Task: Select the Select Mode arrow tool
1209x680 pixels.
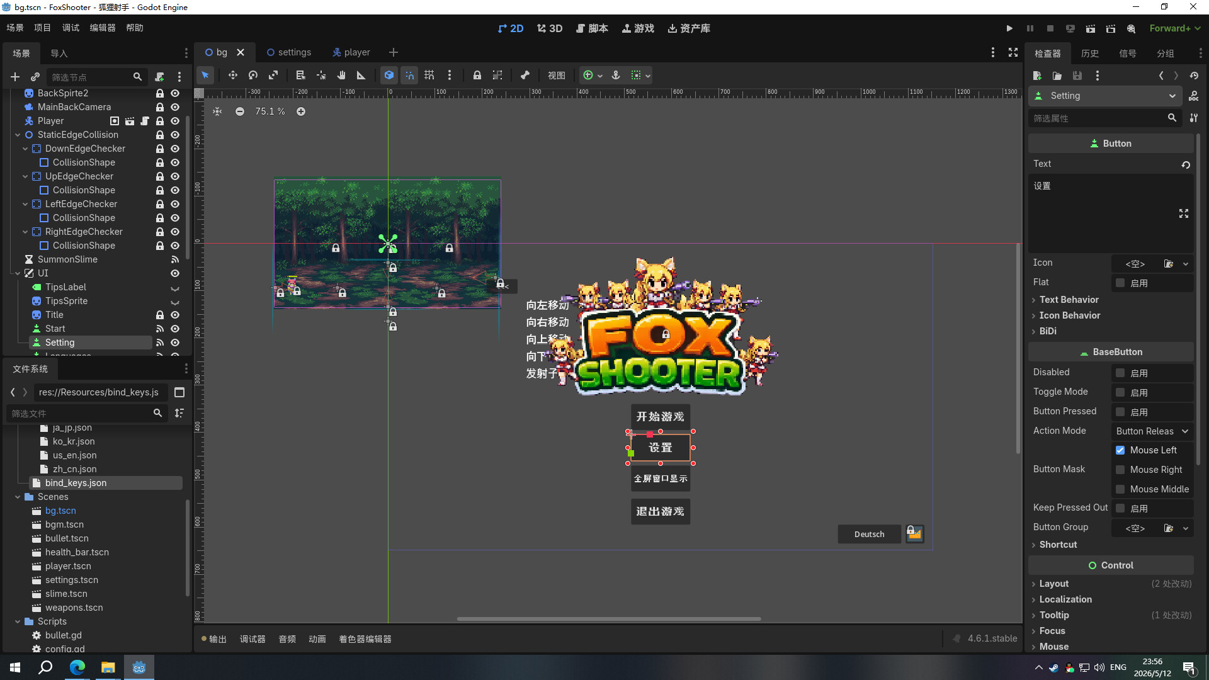Action: pyautogui.click(x=205, y=76)
